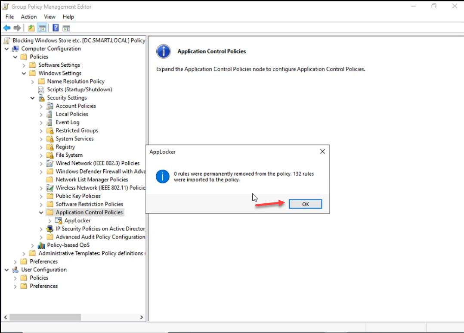464x333 pixels.
Task: Collapse Application Control Policies node
Action: [x=41, y=212]
